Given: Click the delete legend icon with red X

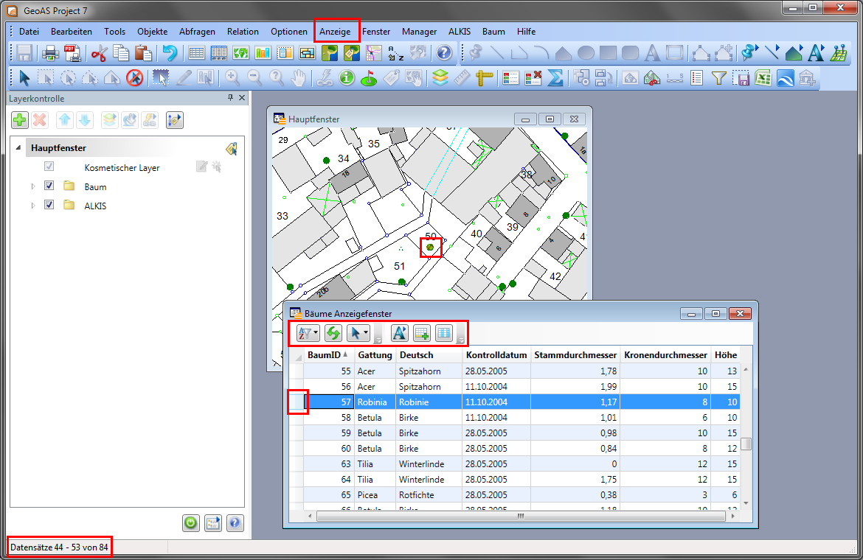Looking at the screenshot, I should 533,78.
